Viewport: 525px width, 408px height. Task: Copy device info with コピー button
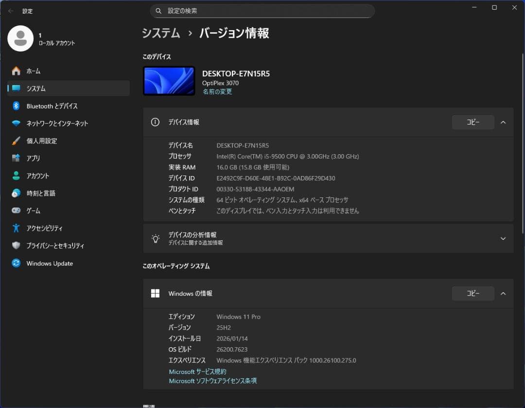click(472, 122)
